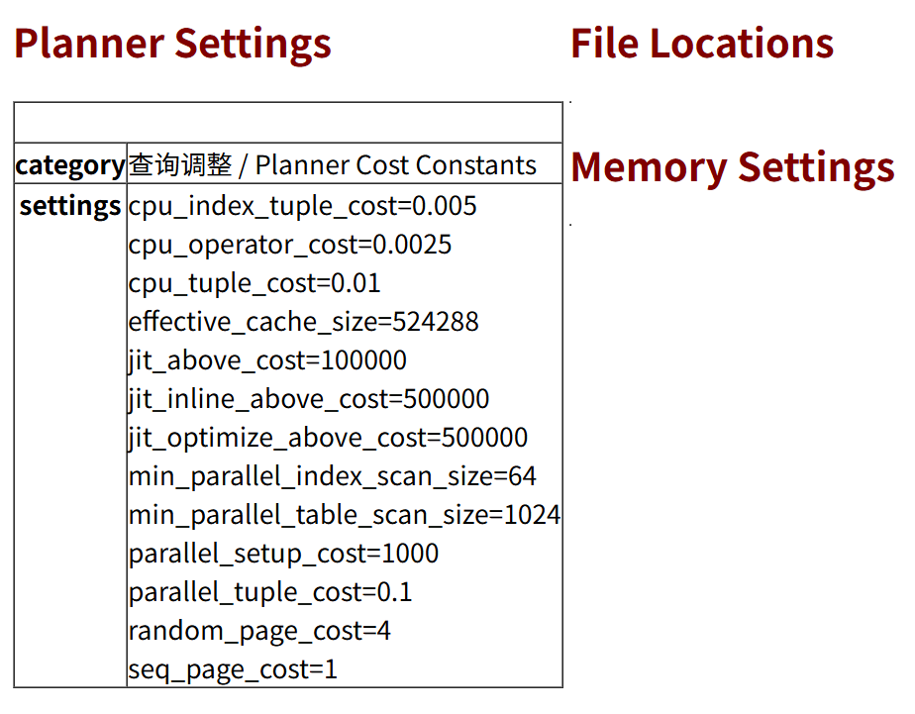Click the Planner Settings heading
This screenshot has height=714, width=915.
pyautogui.click(x=172, y=44)
